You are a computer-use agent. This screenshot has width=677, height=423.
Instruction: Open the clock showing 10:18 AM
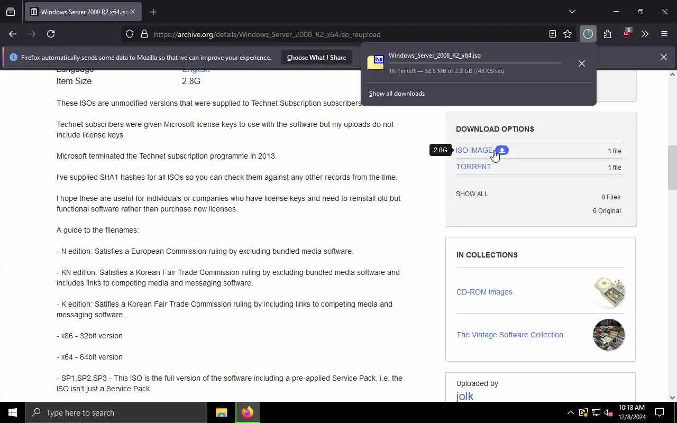632,412
